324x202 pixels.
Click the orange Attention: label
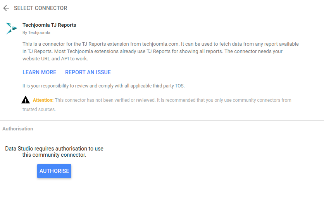(43, 100)
